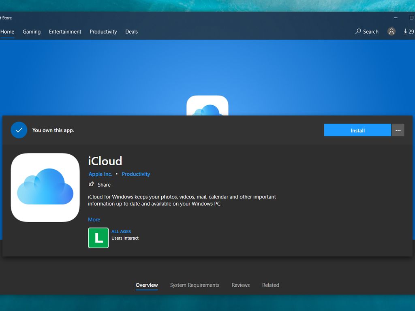Image resolution: width=415 pixels, height=311 pixels.
Task: Go to the Productivity tab in navigation
Action: 103,32
